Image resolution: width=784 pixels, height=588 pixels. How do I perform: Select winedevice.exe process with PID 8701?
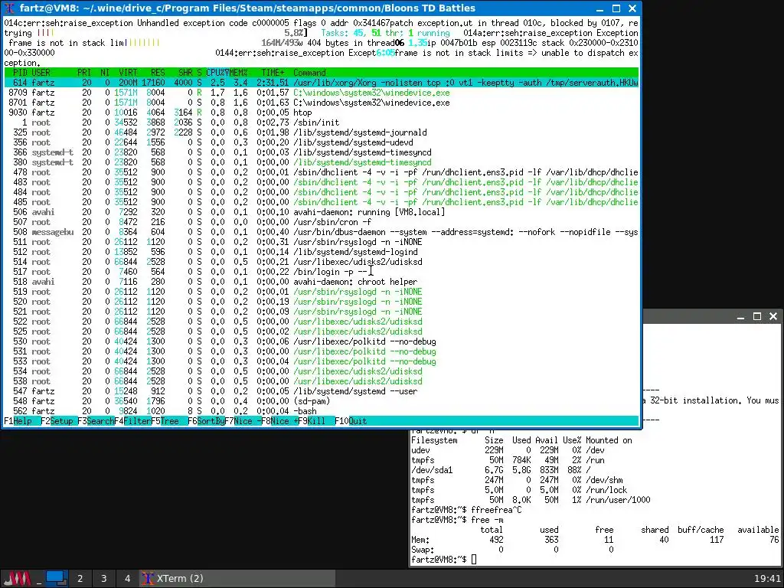pyautogui.click(x=321, y=103)
